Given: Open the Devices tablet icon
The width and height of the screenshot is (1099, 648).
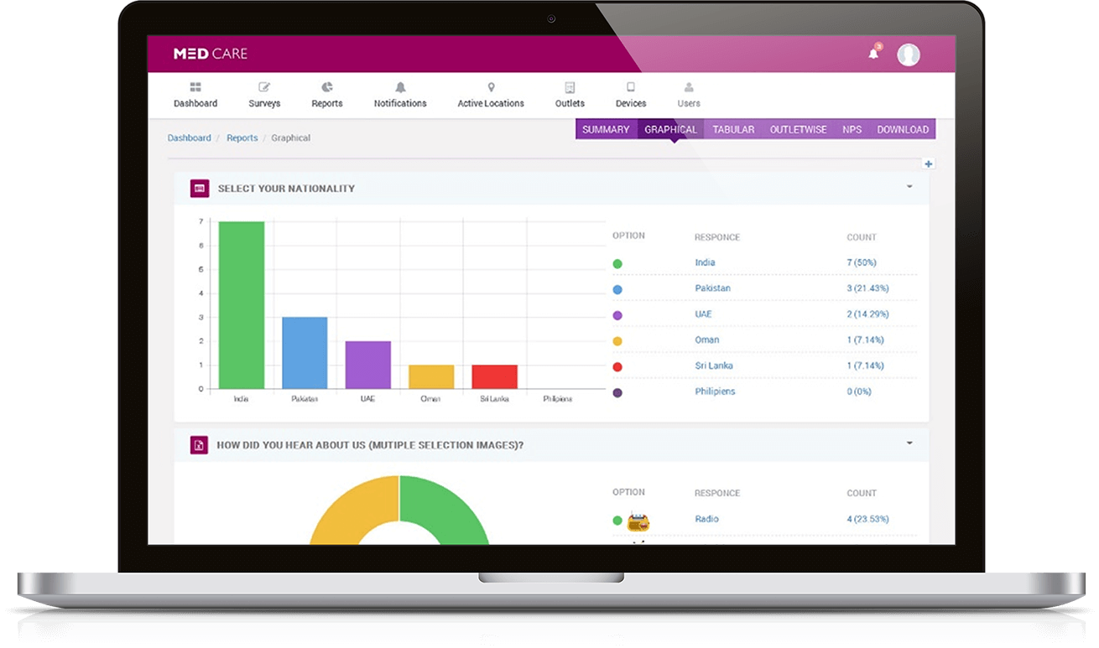Looking at the screenshot, I should pyautogui.click(x=631, y=87).
